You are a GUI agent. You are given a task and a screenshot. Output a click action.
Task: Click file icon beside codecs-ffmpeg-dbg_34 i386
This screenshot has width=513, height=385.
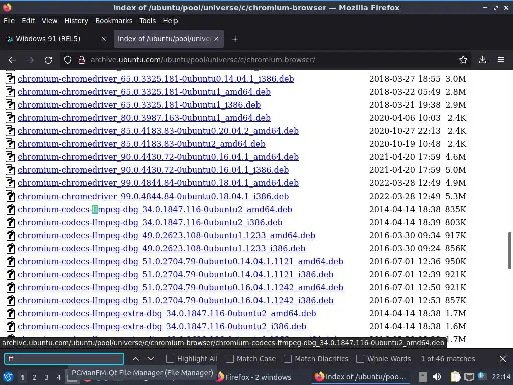[10, 222]
